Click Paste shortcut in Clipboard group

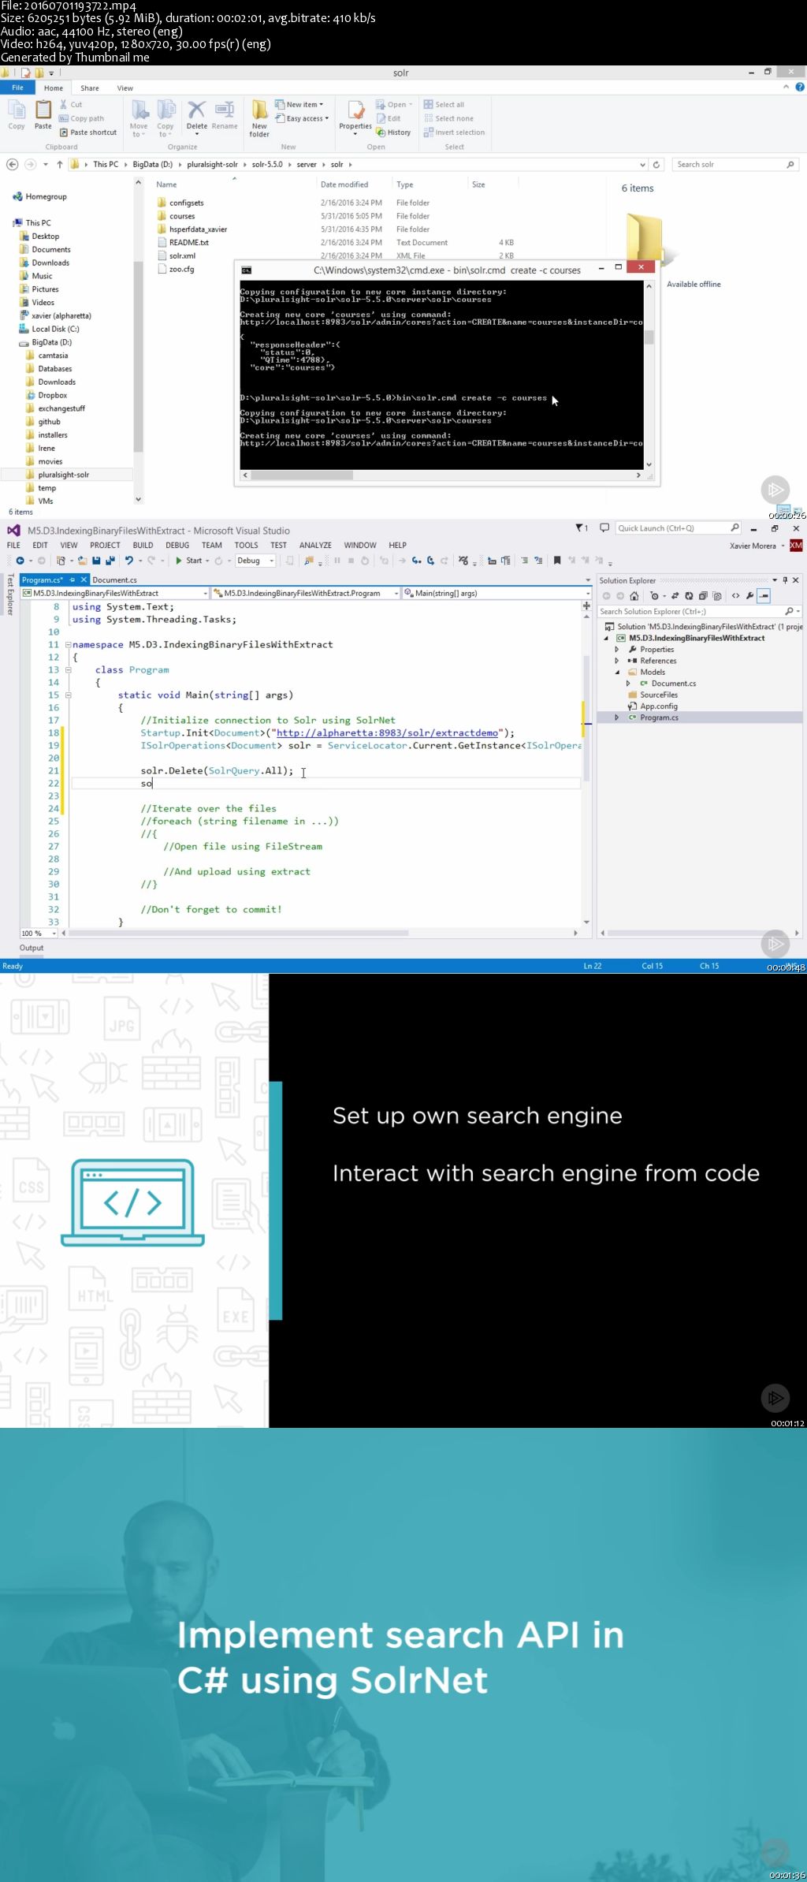click(x=87, y=132)
